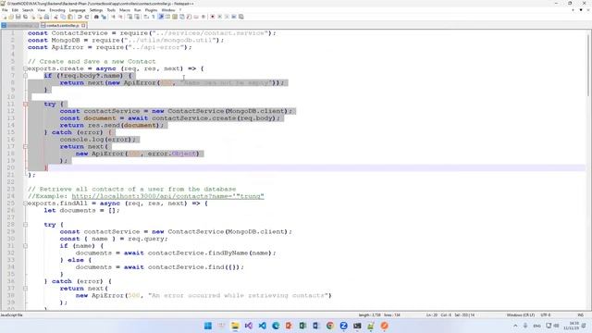The width and height of the screenshot is (592, 333).
Task: Open the Function List panel icon
Action: click(x=189, y=17)
